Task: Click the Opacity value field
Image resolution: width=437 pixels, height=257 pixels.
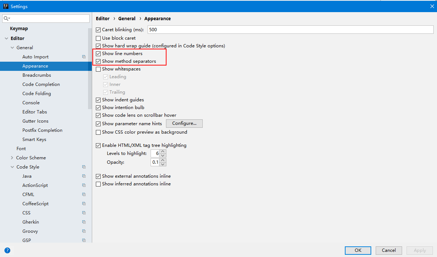Action: click(155, 162)
